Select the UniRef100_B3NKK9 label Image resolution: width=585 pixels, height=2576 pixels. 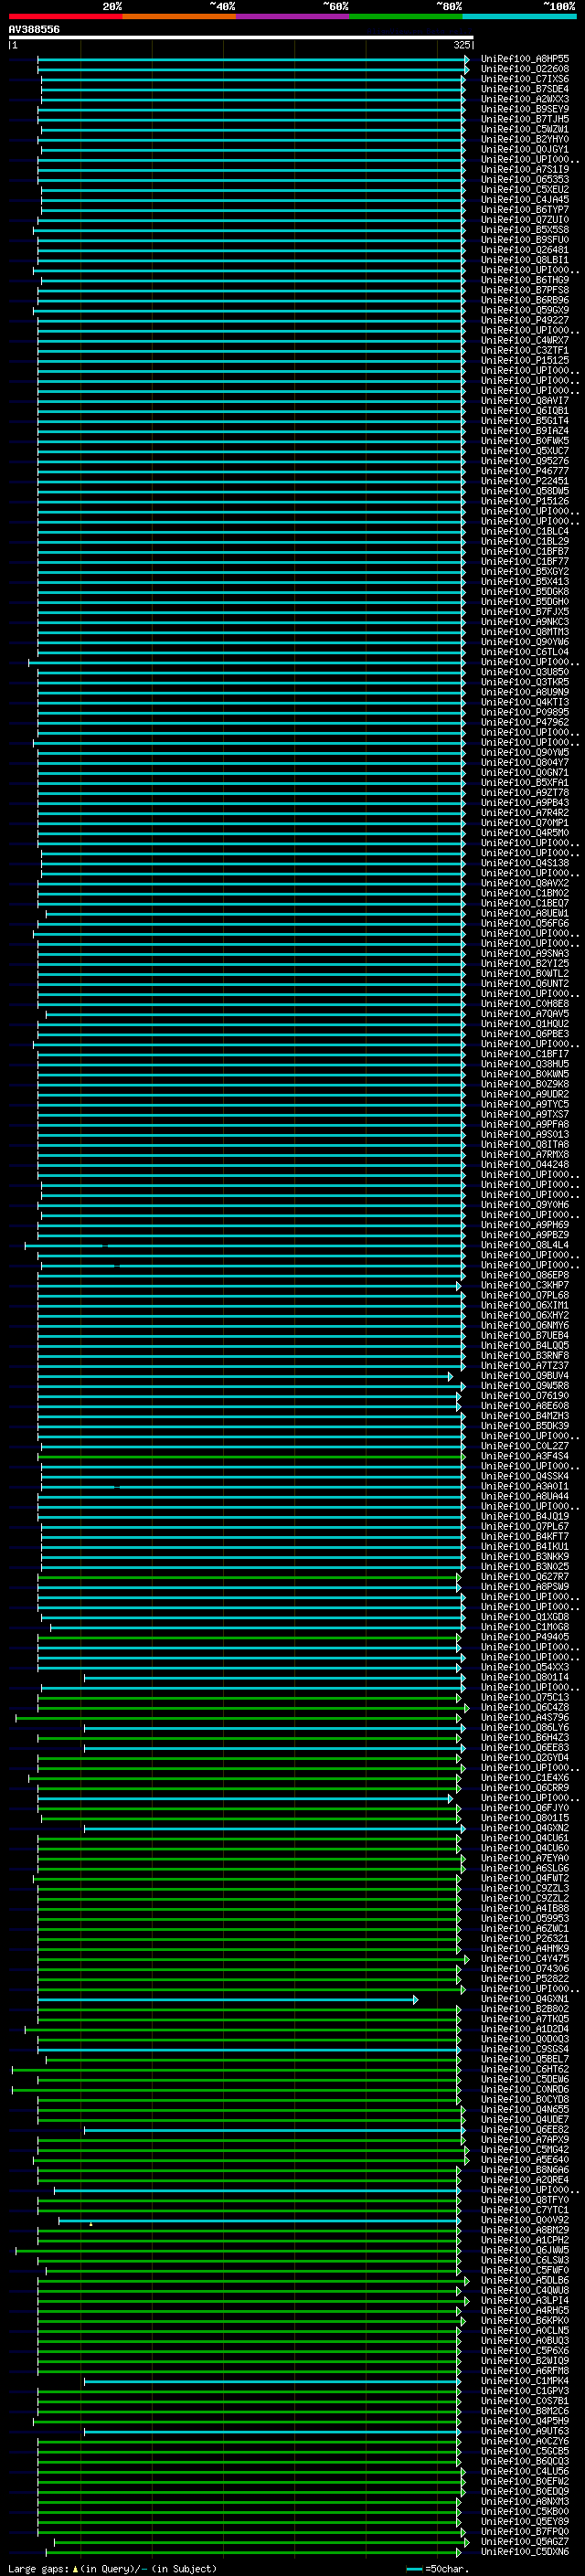524,1556
